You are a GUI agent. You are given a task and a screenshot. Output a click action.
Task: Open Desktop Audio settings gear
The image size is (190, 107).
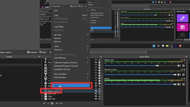(183, 65)
